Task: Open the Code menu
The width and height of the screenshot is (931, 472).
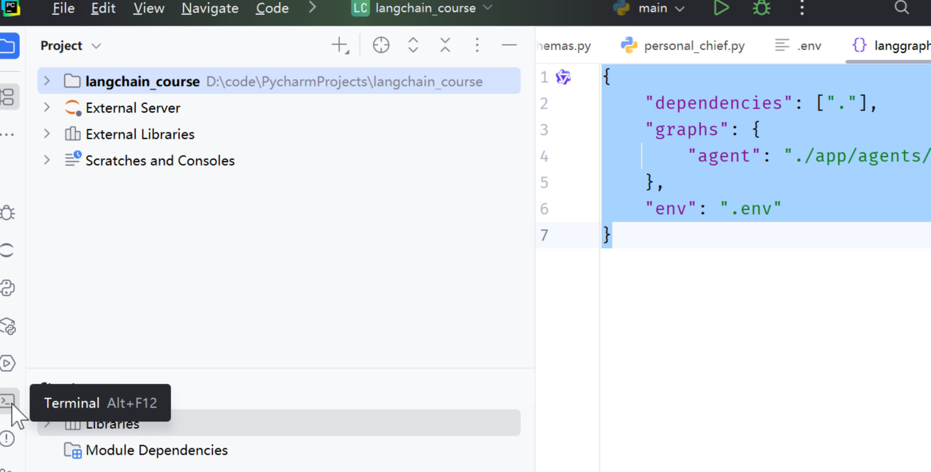Action: (272, 8)
